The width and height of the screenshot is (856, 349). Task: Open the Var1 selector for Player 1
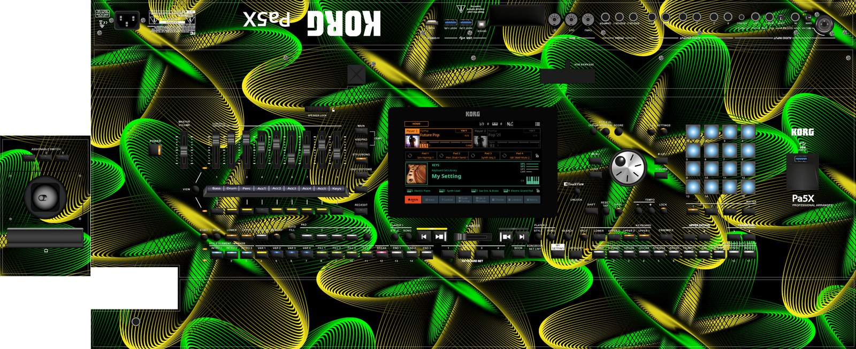pos(464,130)
